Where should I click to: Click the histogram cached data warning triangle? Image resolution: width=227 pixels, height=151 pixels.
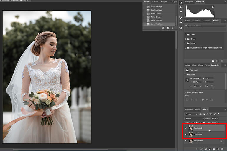[x=213, y=7]
